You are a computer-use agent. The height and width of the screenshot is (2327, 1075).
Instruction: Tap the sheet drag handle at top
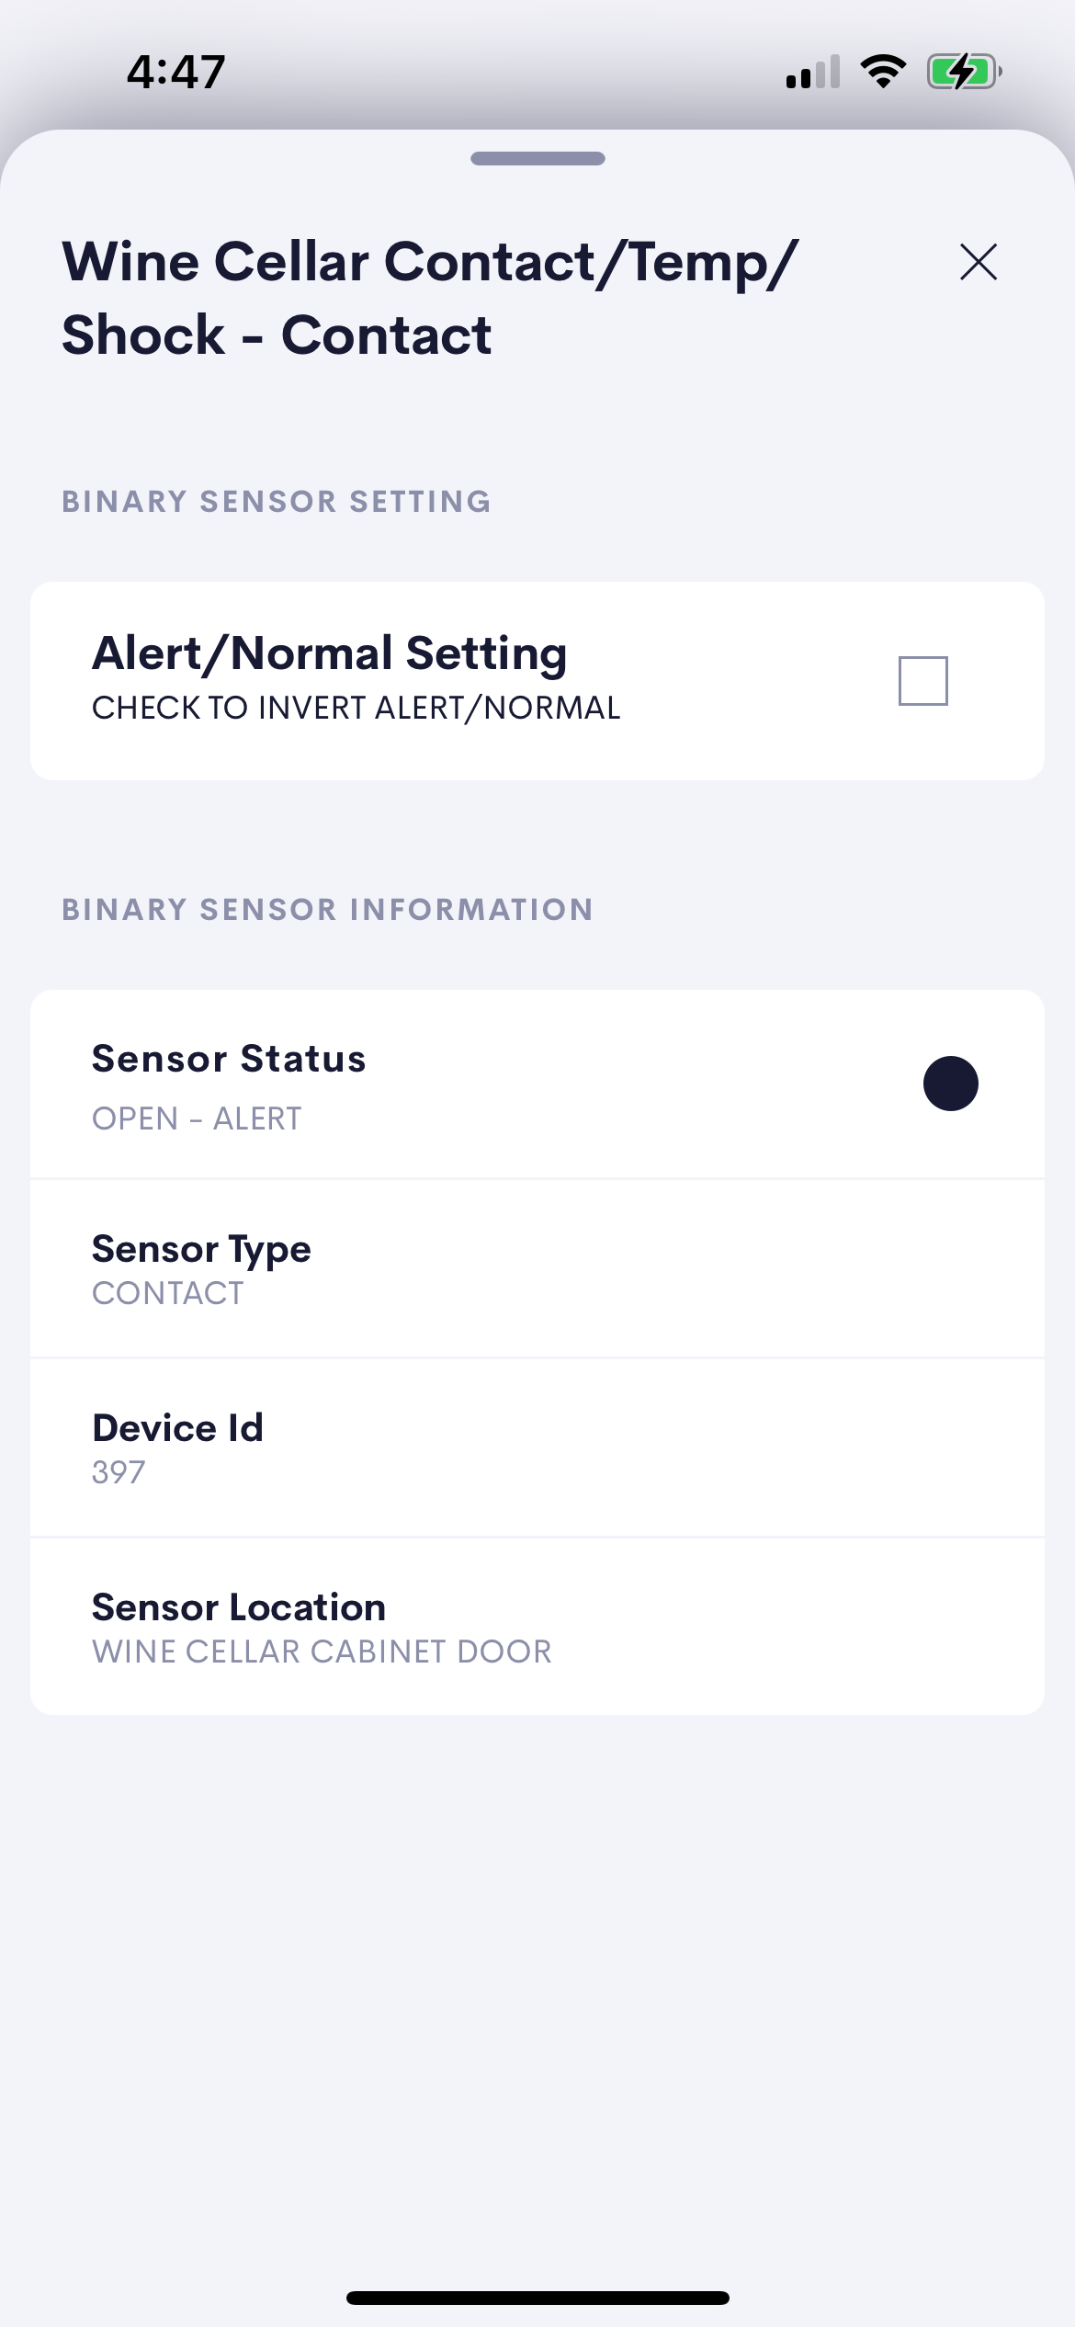537,159
